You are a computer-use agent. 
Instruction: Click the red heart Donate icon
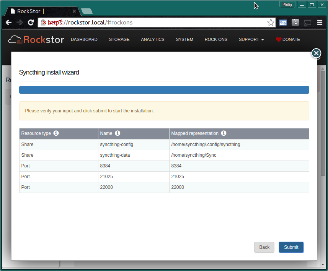[278, 39]
